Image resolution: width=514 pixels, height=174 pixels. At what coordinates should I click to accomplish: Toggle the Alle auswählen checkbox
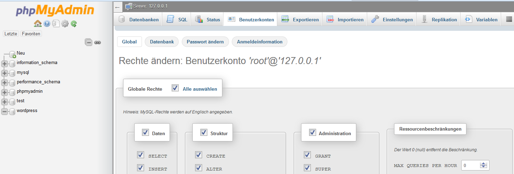click(x=175, y=88)
